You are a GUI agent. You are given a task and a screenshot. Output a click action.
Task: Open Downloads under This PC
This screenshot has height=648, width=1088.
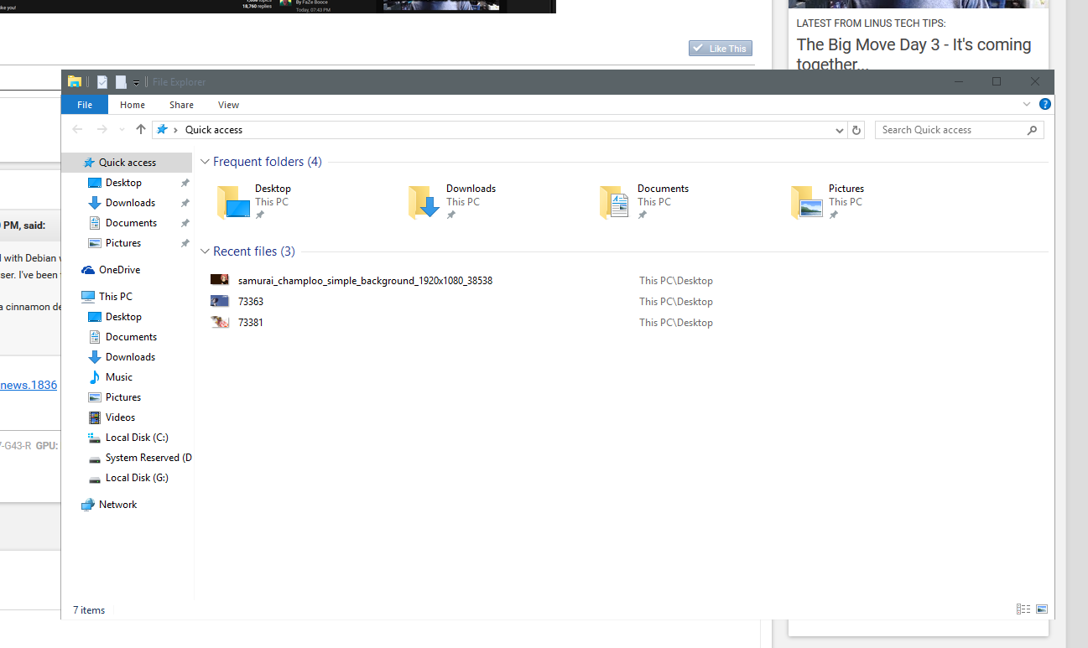[x=130, y=357]
